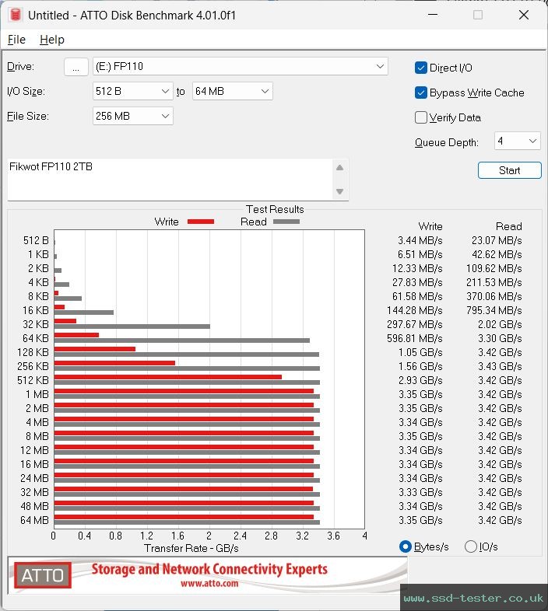Viewport: 548px width, 611px height.
Task: Click the 64 MB row label in chart
Action: coord(34,520)
